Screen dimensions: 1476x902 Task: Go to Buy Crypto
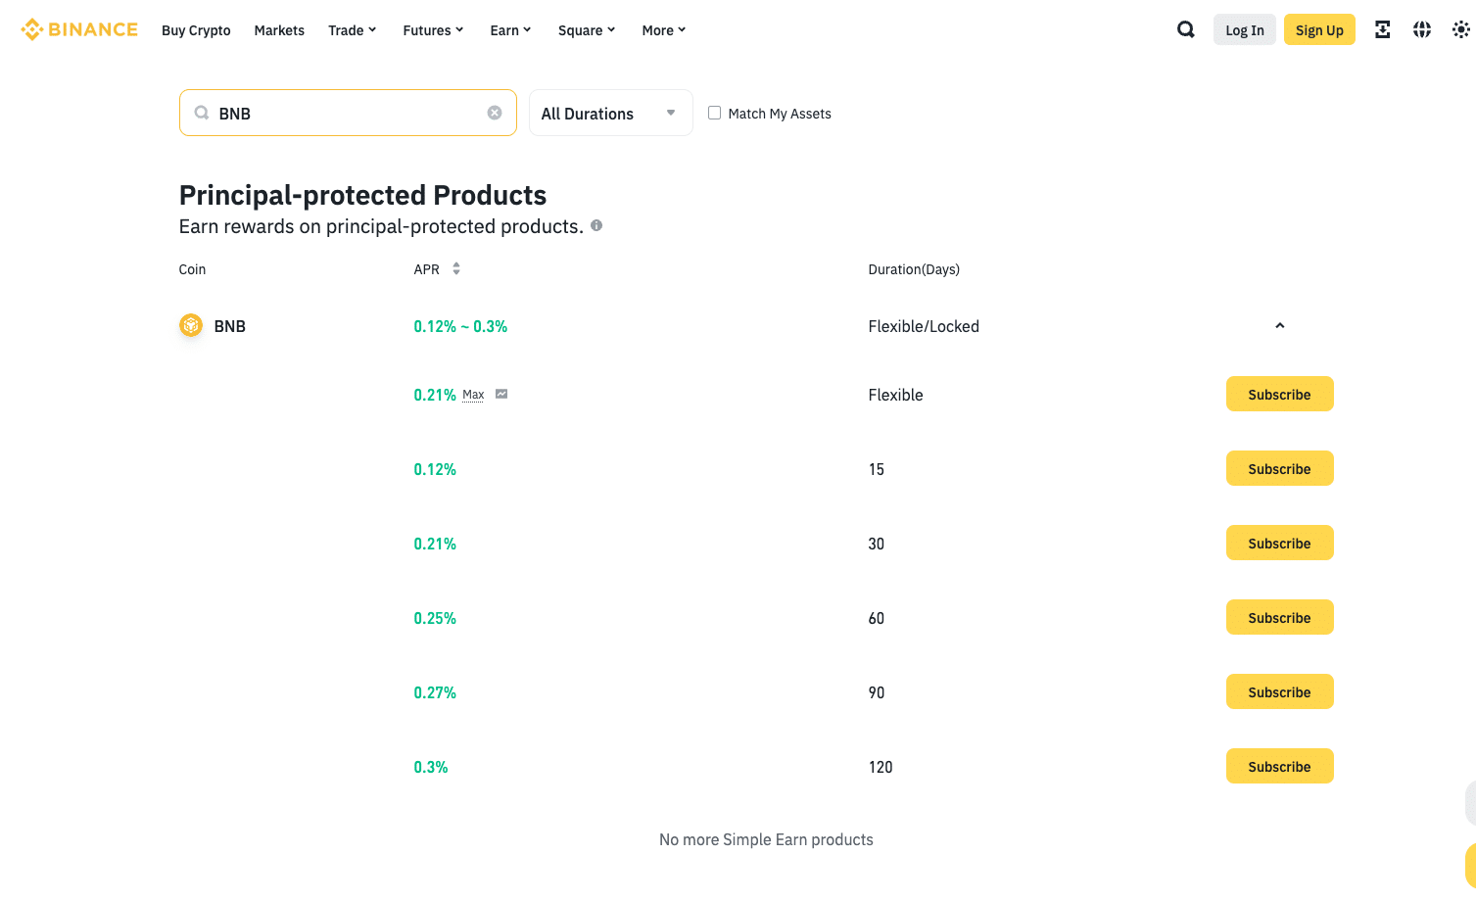(196, 30)
